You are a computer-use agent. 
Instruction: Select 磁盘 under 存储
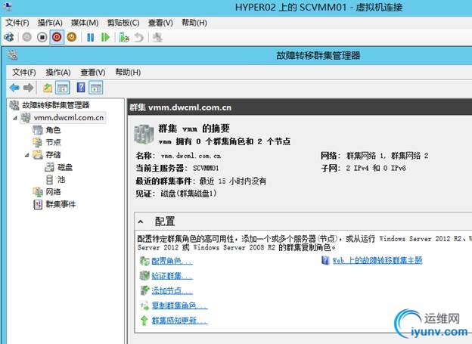65,167
